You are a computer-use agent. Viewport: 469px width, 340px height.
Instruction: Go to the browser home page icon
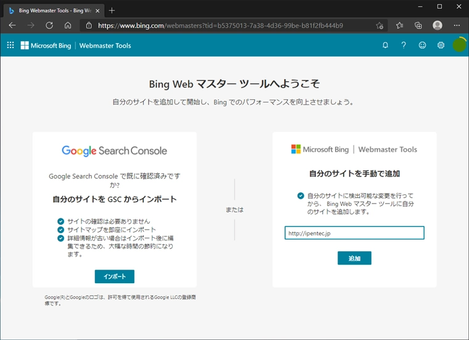68,25
